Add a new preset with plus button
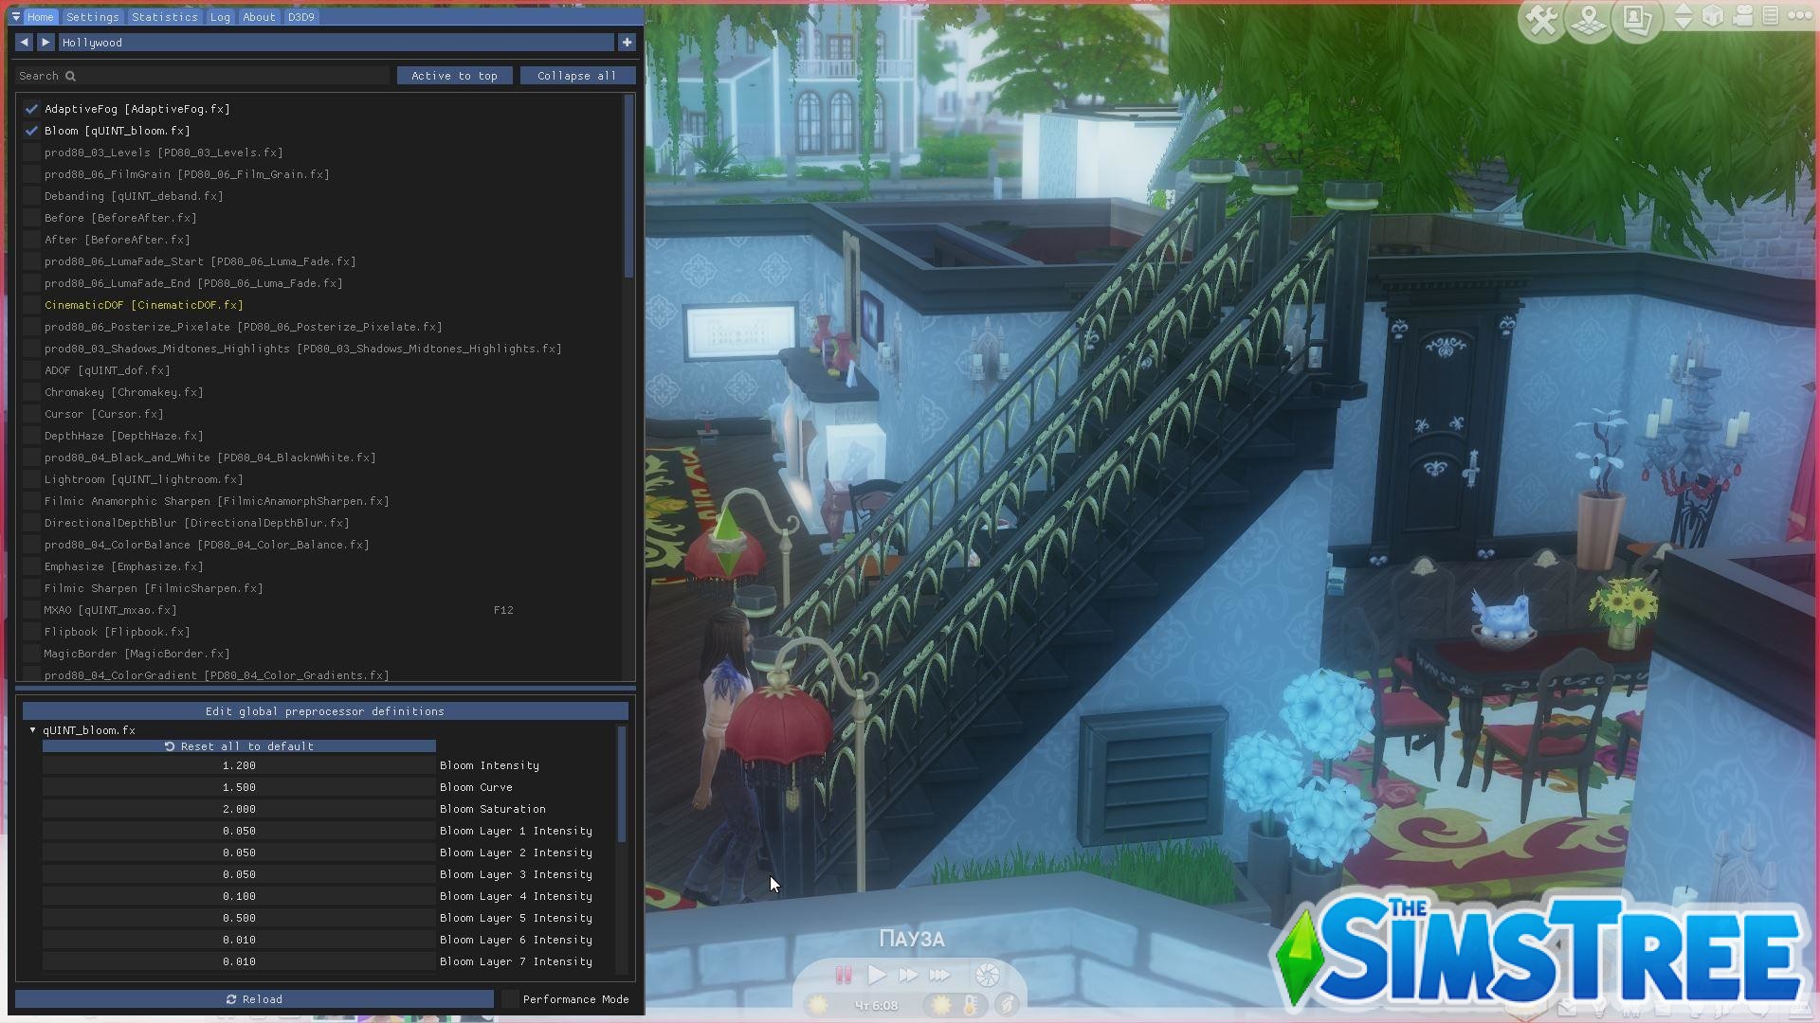 pos(627,43)
